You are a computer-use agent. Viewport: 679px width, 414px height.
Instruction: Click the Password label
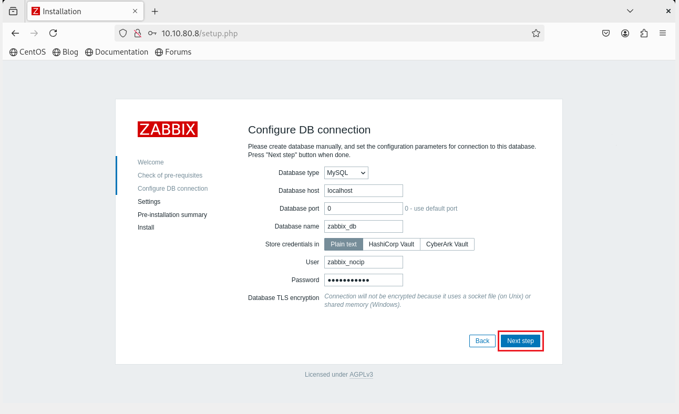pyautogui.click(x=305, y=280)
